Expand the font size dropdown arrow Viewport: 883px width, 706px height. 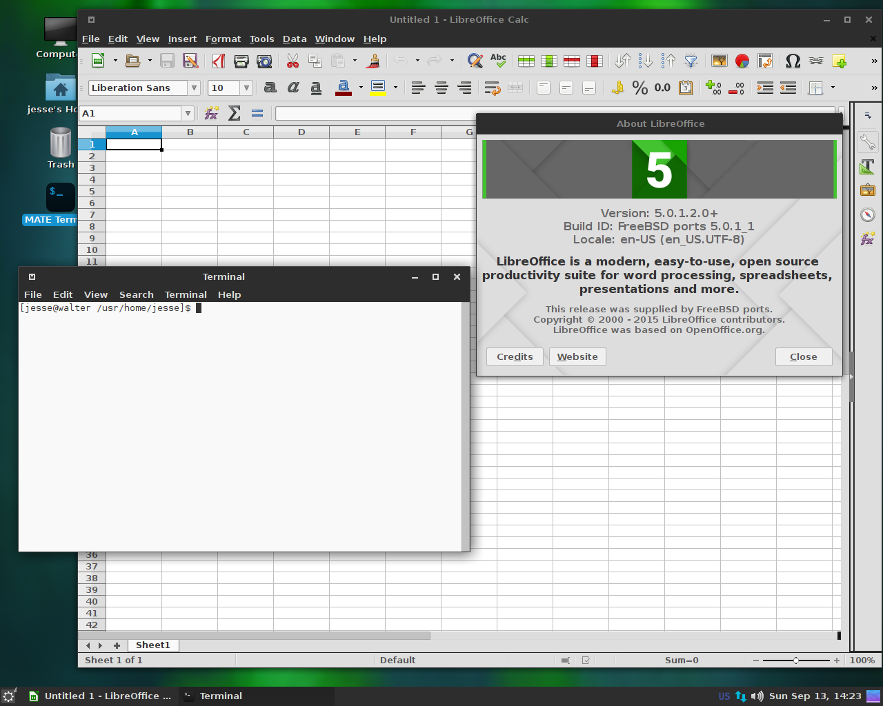246,88
